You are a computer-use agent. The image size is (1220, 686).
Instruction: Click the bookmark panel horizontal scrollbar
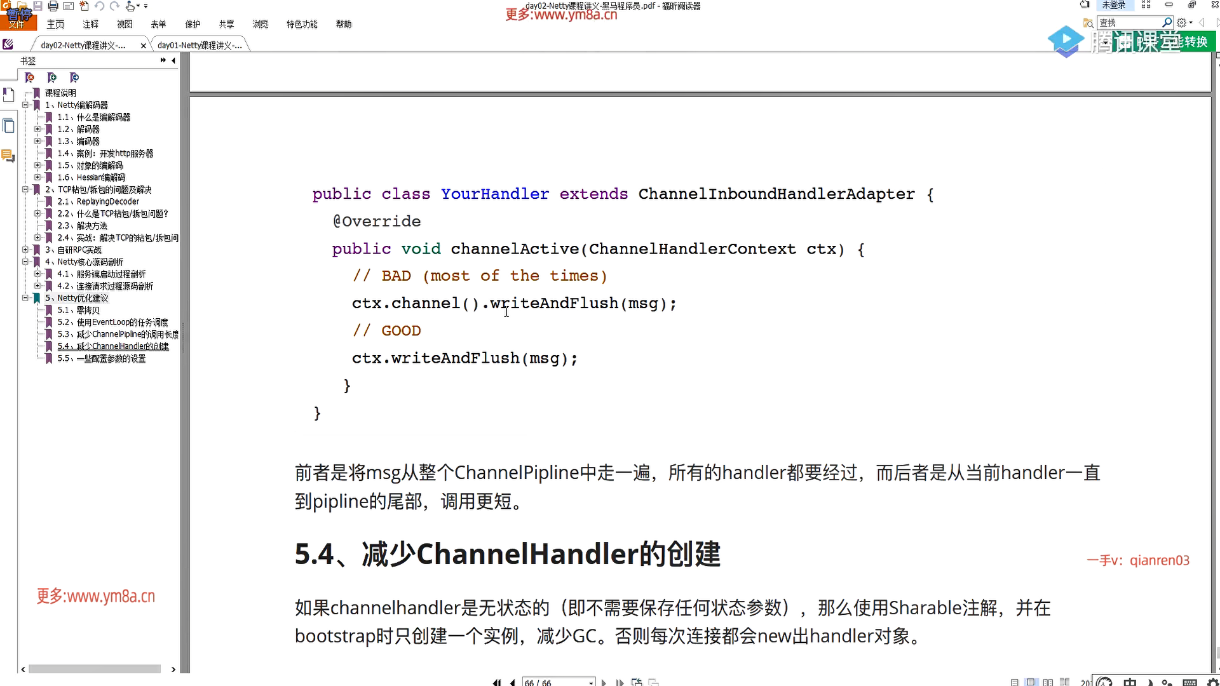94,669
